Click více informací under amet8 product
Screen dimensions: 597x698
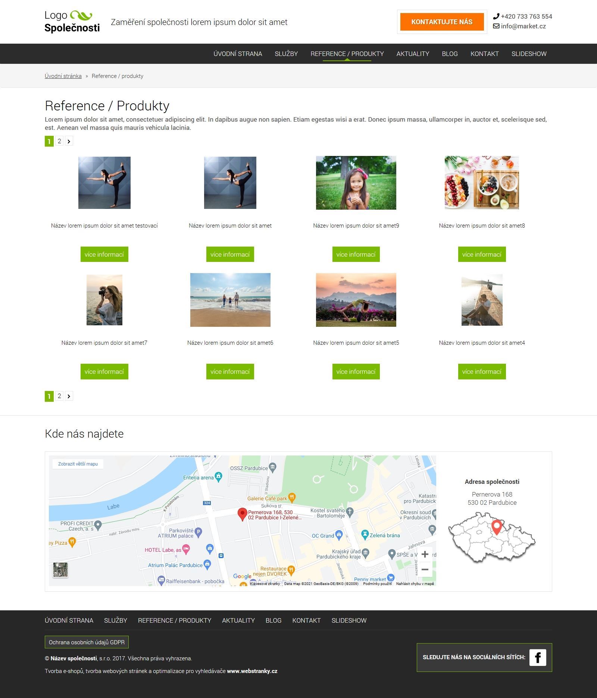482,254
